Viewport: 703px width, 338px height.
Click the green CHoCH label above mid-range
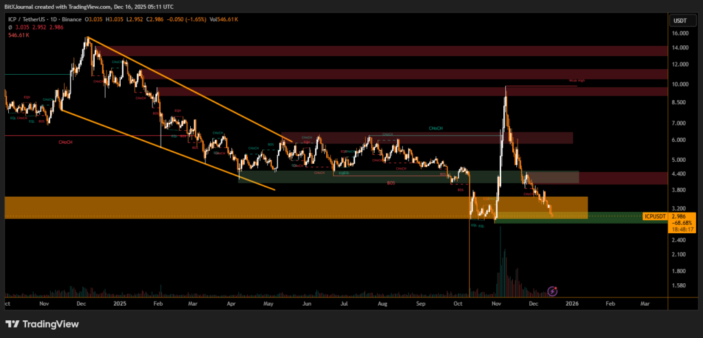tap(435, 128)
